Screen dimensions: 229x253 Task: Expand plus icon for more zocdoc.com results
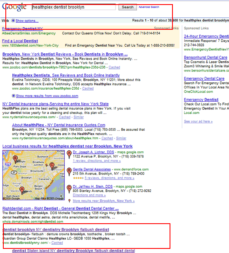[14, 96]
